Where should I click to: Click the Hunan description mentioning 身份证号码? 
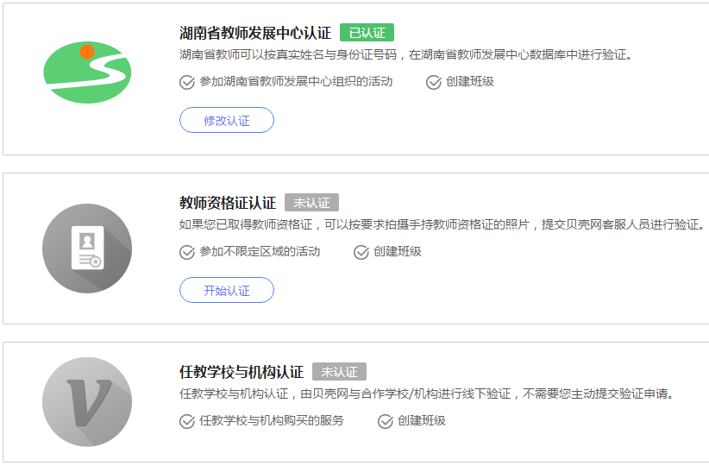point(405,54)
